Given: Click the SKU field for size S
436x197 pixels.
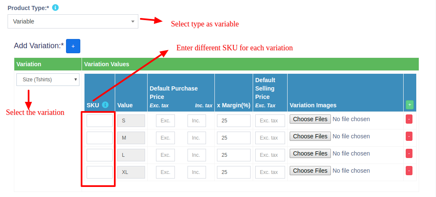Looking at the screenshot, I should click(100, 121).
